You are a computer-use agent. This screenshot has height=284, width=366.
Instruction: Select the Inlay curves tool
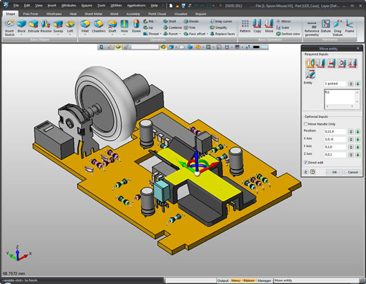point(221,21)
